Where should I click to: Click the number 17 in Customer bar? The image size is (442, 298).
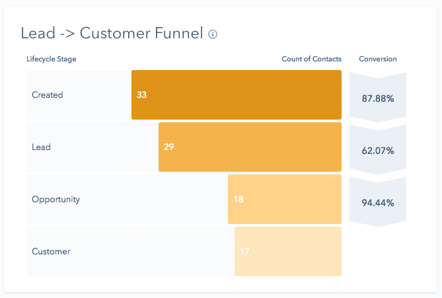[x=244, y=251]
